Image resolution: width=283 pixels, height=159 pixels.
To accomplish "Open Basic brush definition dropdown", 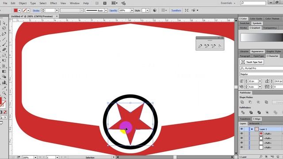I will pos(106,11).
